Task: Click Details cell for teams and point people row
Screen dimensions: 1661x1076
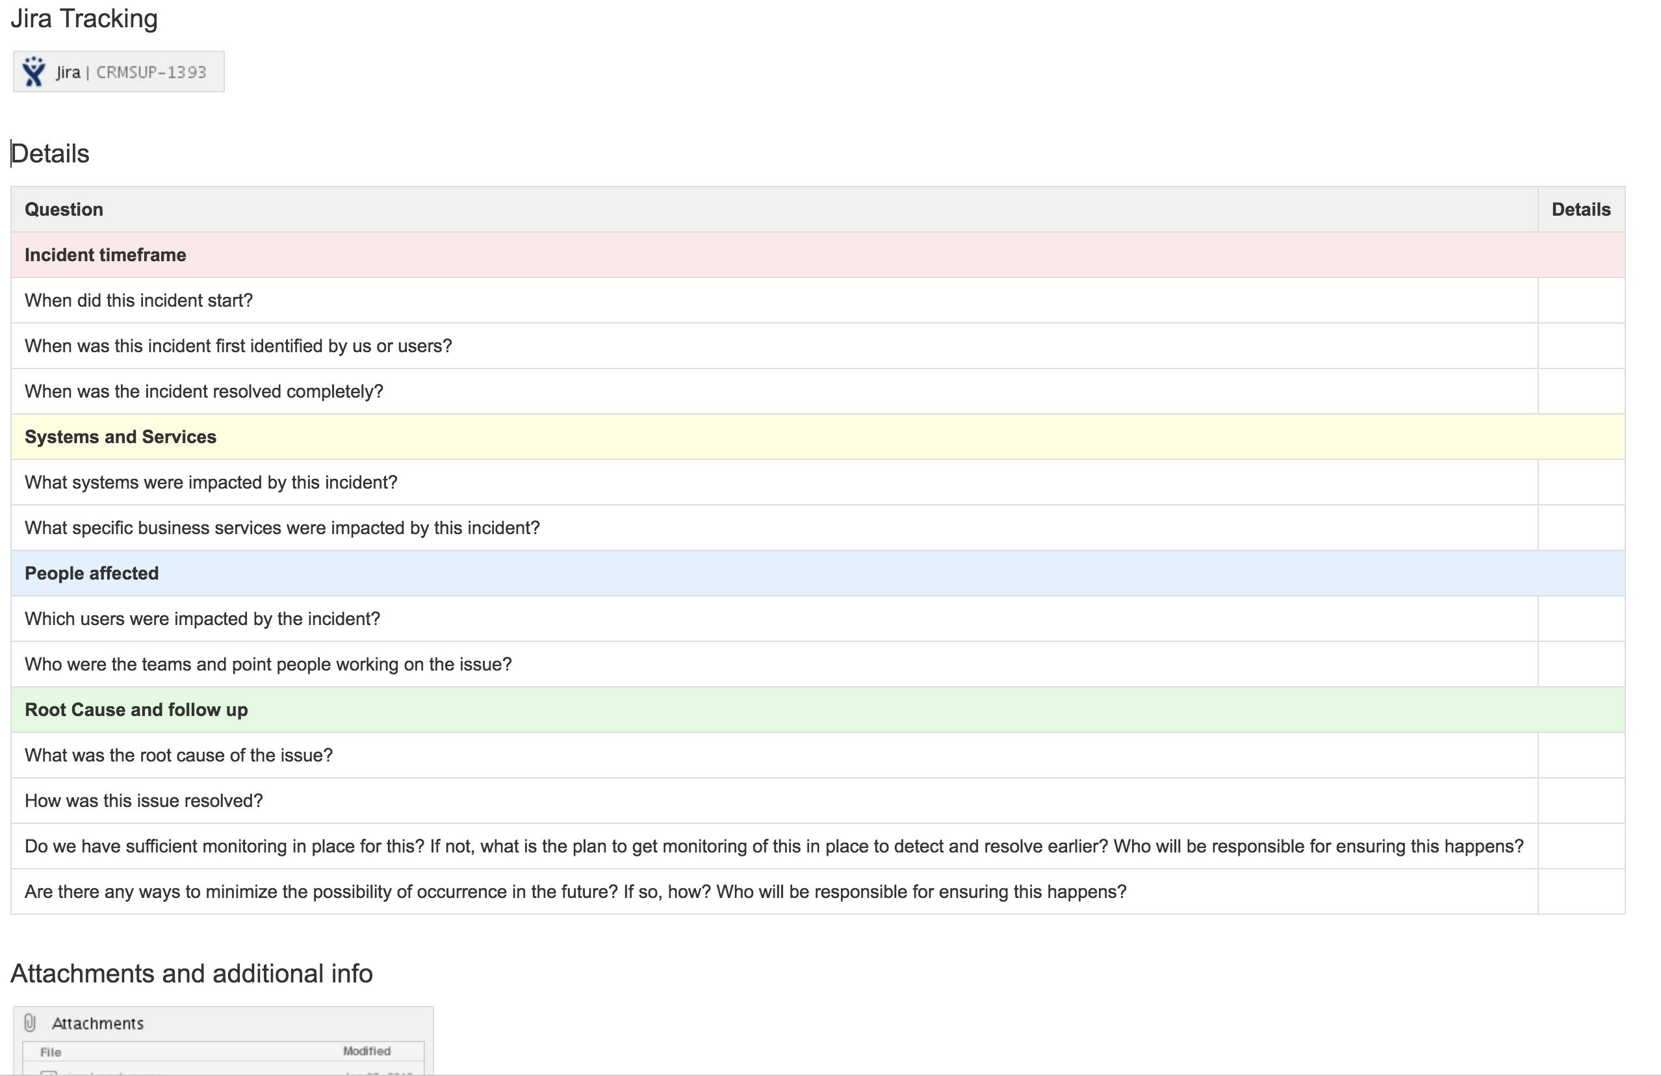Action: pos(1580,663)
